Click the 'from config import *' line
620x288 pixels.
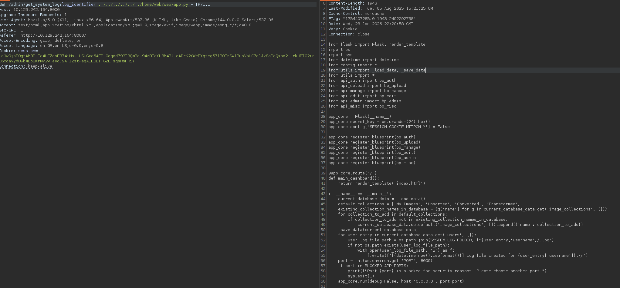pos(353,65)
